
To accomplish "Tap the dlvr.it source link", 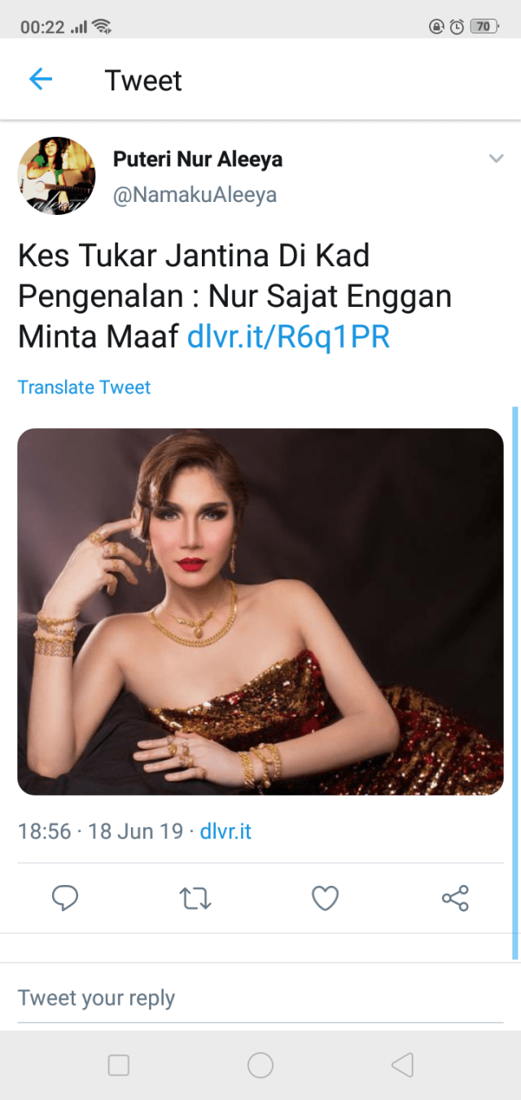I will 225,831.
